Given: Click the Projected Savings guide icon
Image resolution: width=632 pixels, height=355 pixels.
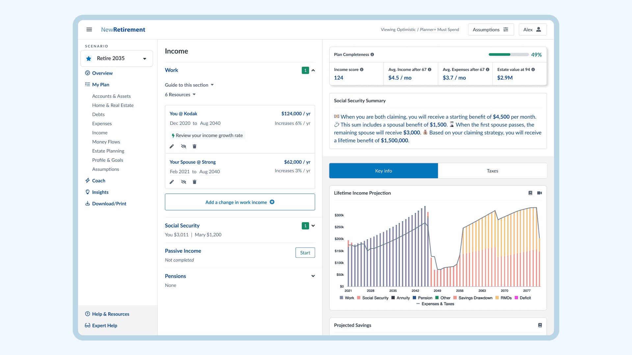Looking at the screenshot, I should [x=540, y=325].
